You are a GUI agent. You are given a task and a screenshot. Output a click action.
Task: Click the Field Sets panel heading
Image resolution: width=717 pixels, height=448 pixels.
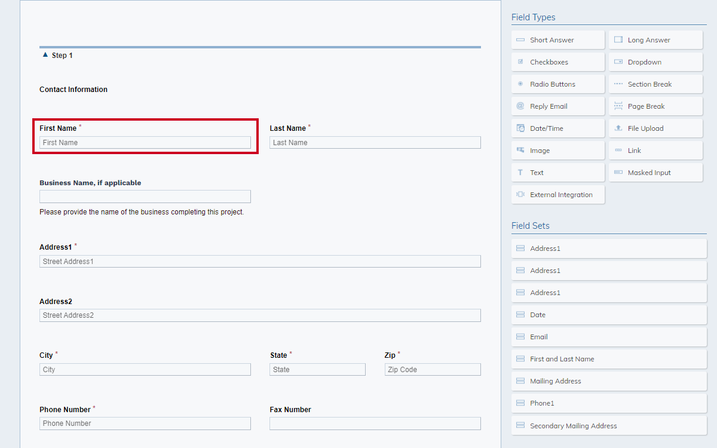click(x=531, y=226)
